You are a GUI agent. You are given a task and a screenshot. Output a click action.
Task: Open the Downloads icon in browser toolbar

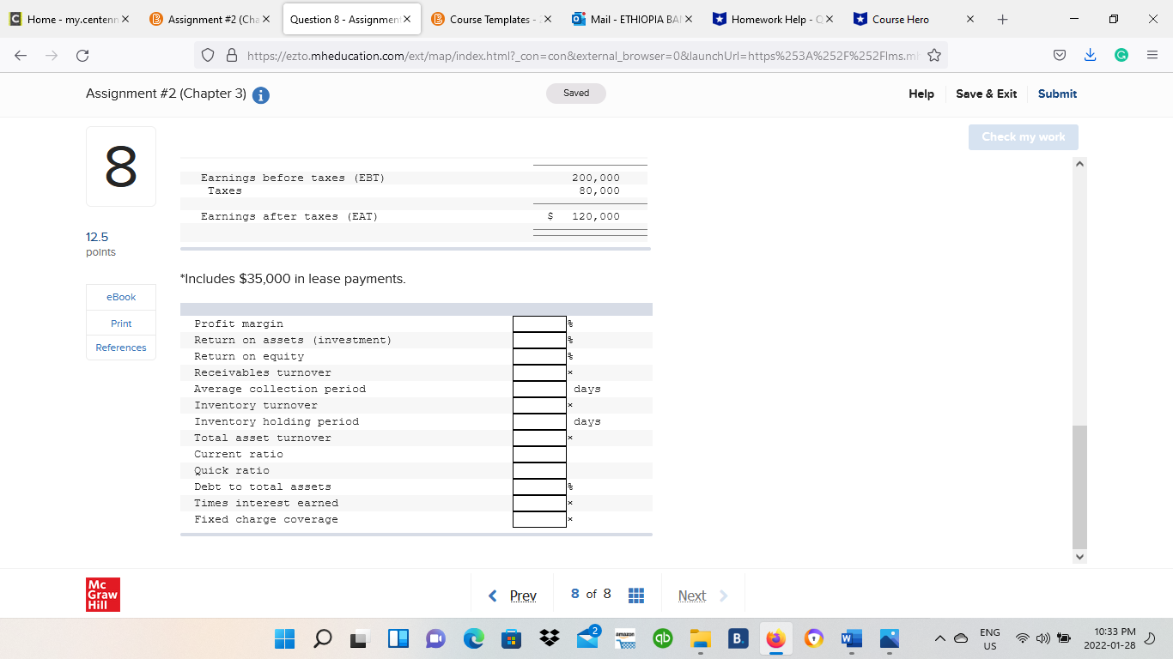[x=1090, y=54]
